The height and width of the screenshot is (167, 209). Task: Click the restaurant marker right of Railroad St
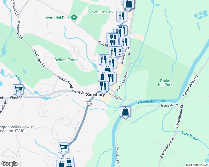[x=125, y=43]
